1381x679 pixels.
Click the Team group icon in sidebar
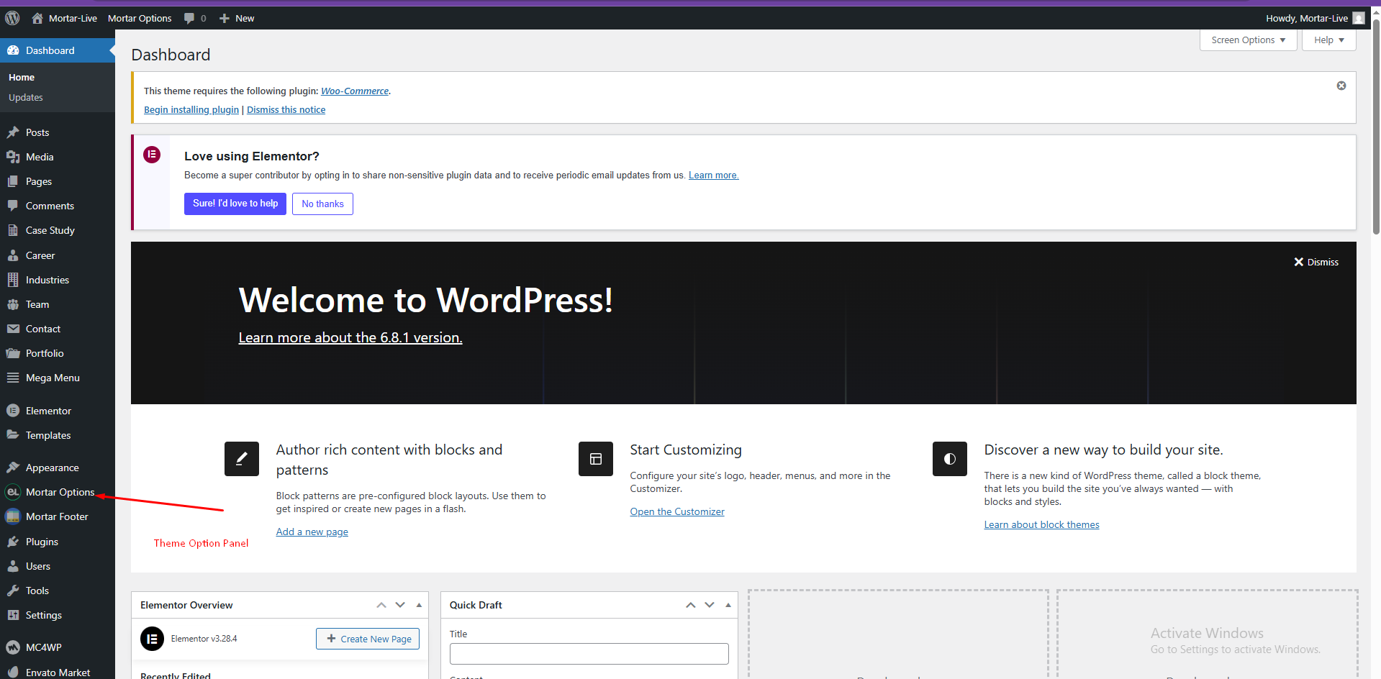tap(13, 304)
